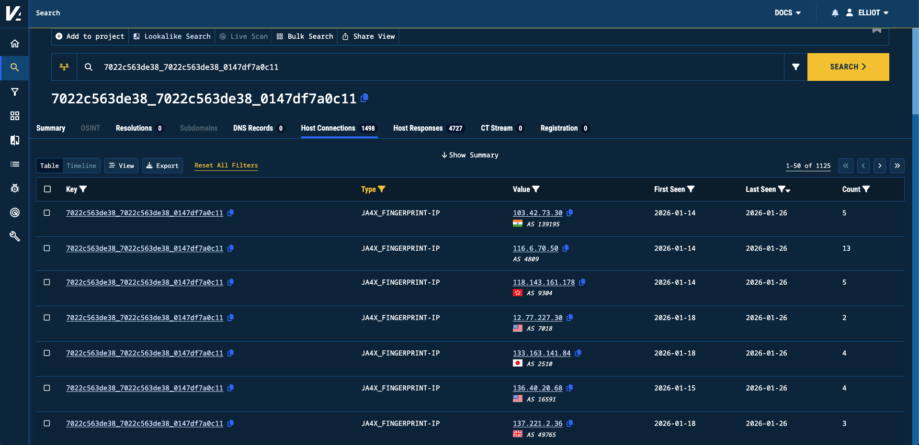Click the Reset All Filters link
The width and height of the screenshot is (919, 445).
click(x=226, y=166)
